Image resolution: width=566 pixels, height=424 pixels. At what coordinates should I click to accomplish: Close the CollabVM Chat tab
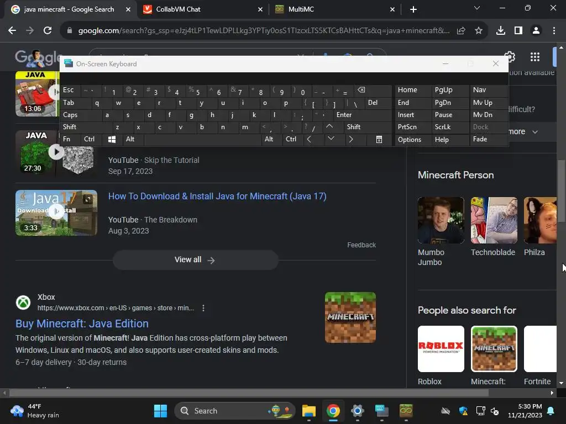pyautogui.click(x=260, y=10)
